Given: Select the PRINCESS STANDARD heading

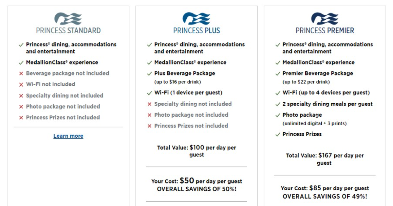Looking at the screenshot, I should click(68, 31).
